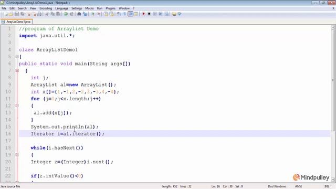336x189 pixels.
Task: Click the Zoom Out toolbar icon
Action: pyautogui.click(x=98, y=14)
